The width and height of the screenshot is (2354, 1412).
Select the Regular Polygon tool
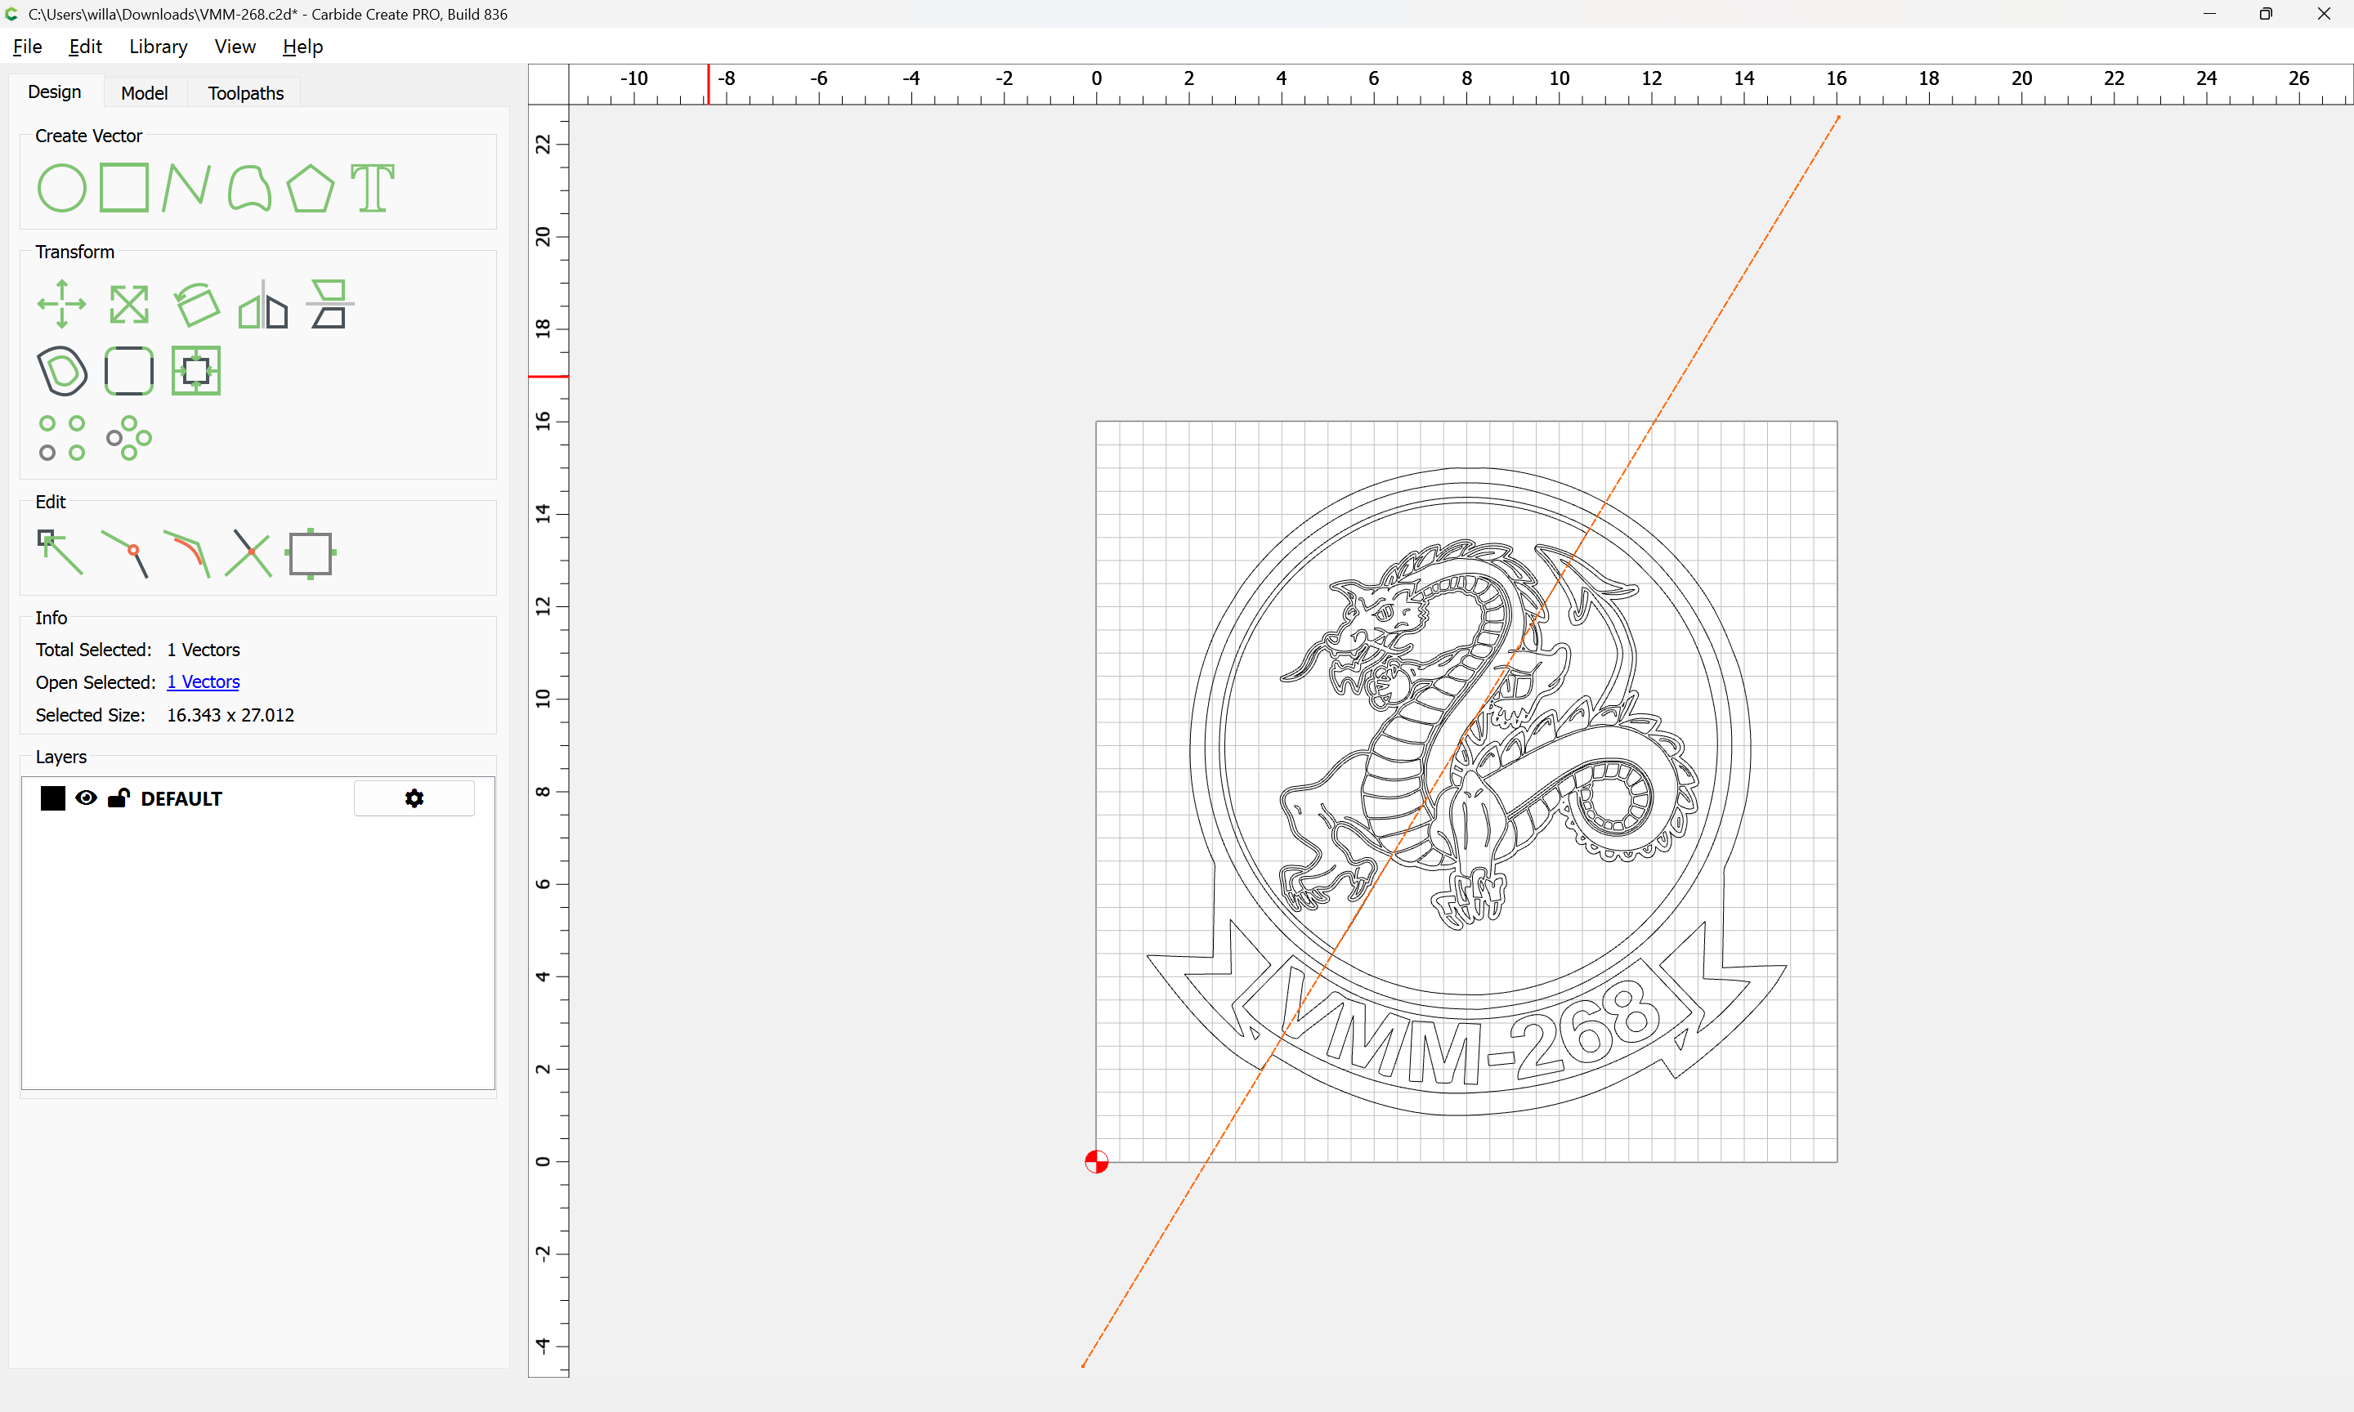click(x=310, y=187)
